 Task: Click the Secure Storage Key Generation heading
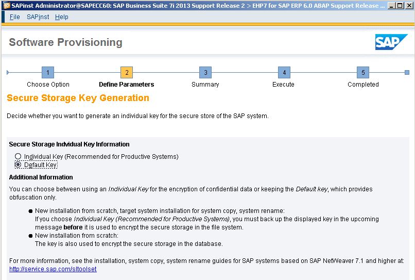point(78,98)
